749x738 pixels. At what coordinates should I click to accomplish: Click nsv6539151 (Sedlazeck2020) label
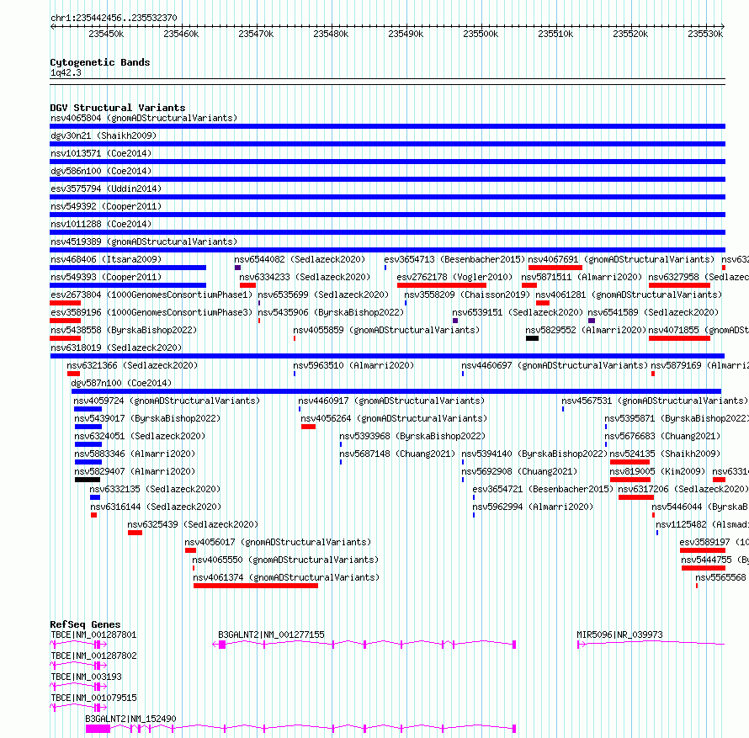[518, 312]
